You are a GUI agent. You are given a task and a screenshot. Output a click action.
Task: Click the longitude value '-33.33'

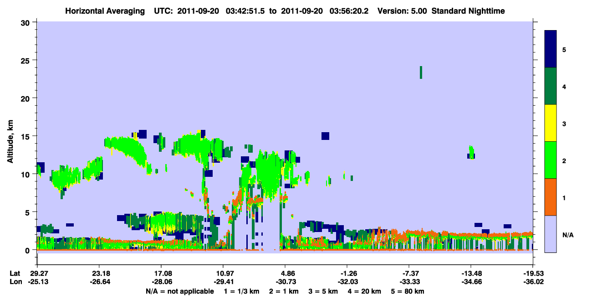coord(409,282)
